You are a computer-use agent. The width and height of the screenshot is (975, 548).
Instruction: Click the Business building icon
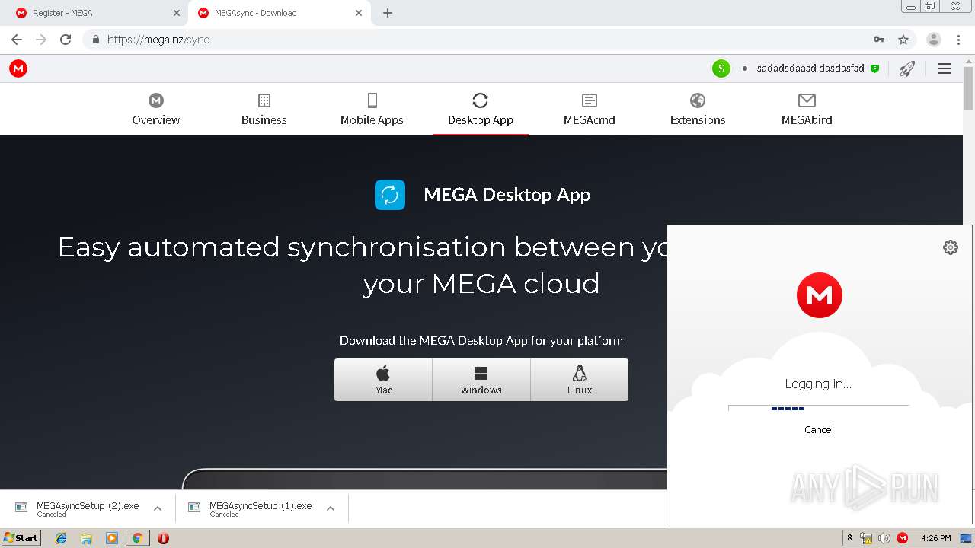click(x=264, y=100)
